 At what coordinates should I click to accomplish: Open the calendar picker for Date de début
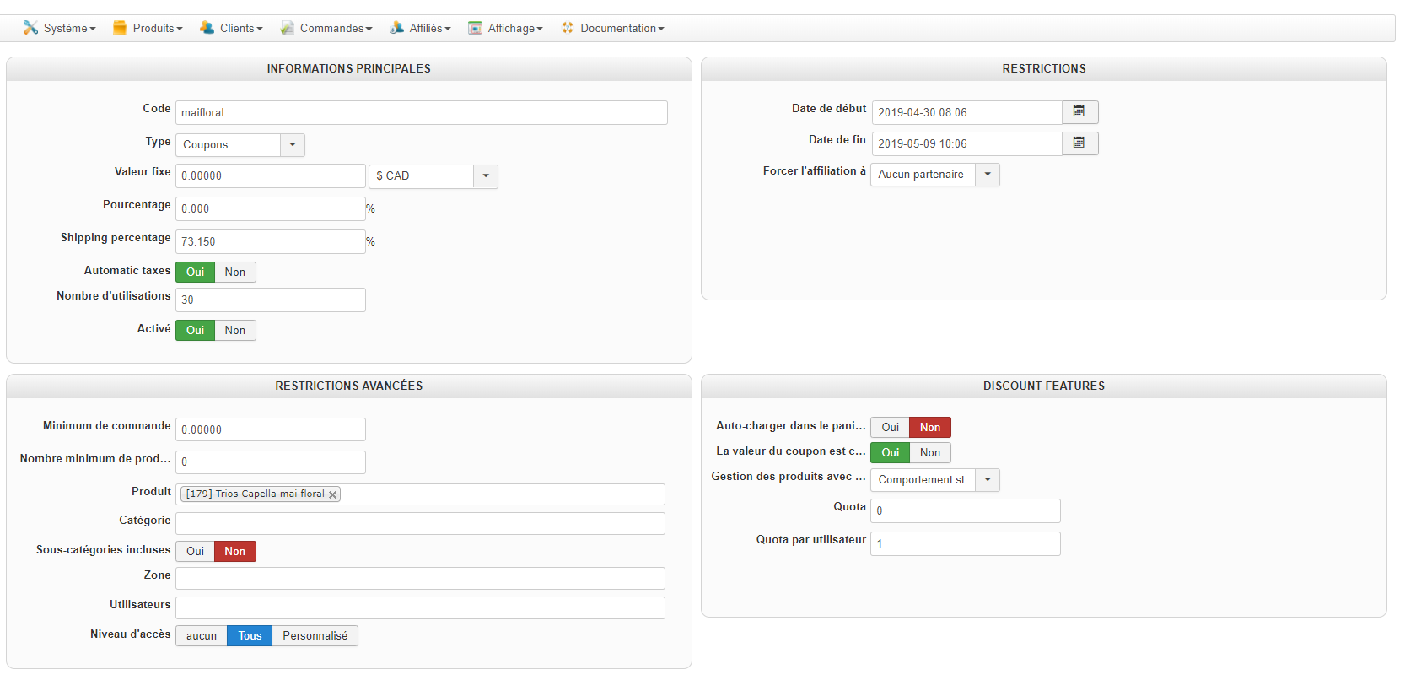[1079, 112]
